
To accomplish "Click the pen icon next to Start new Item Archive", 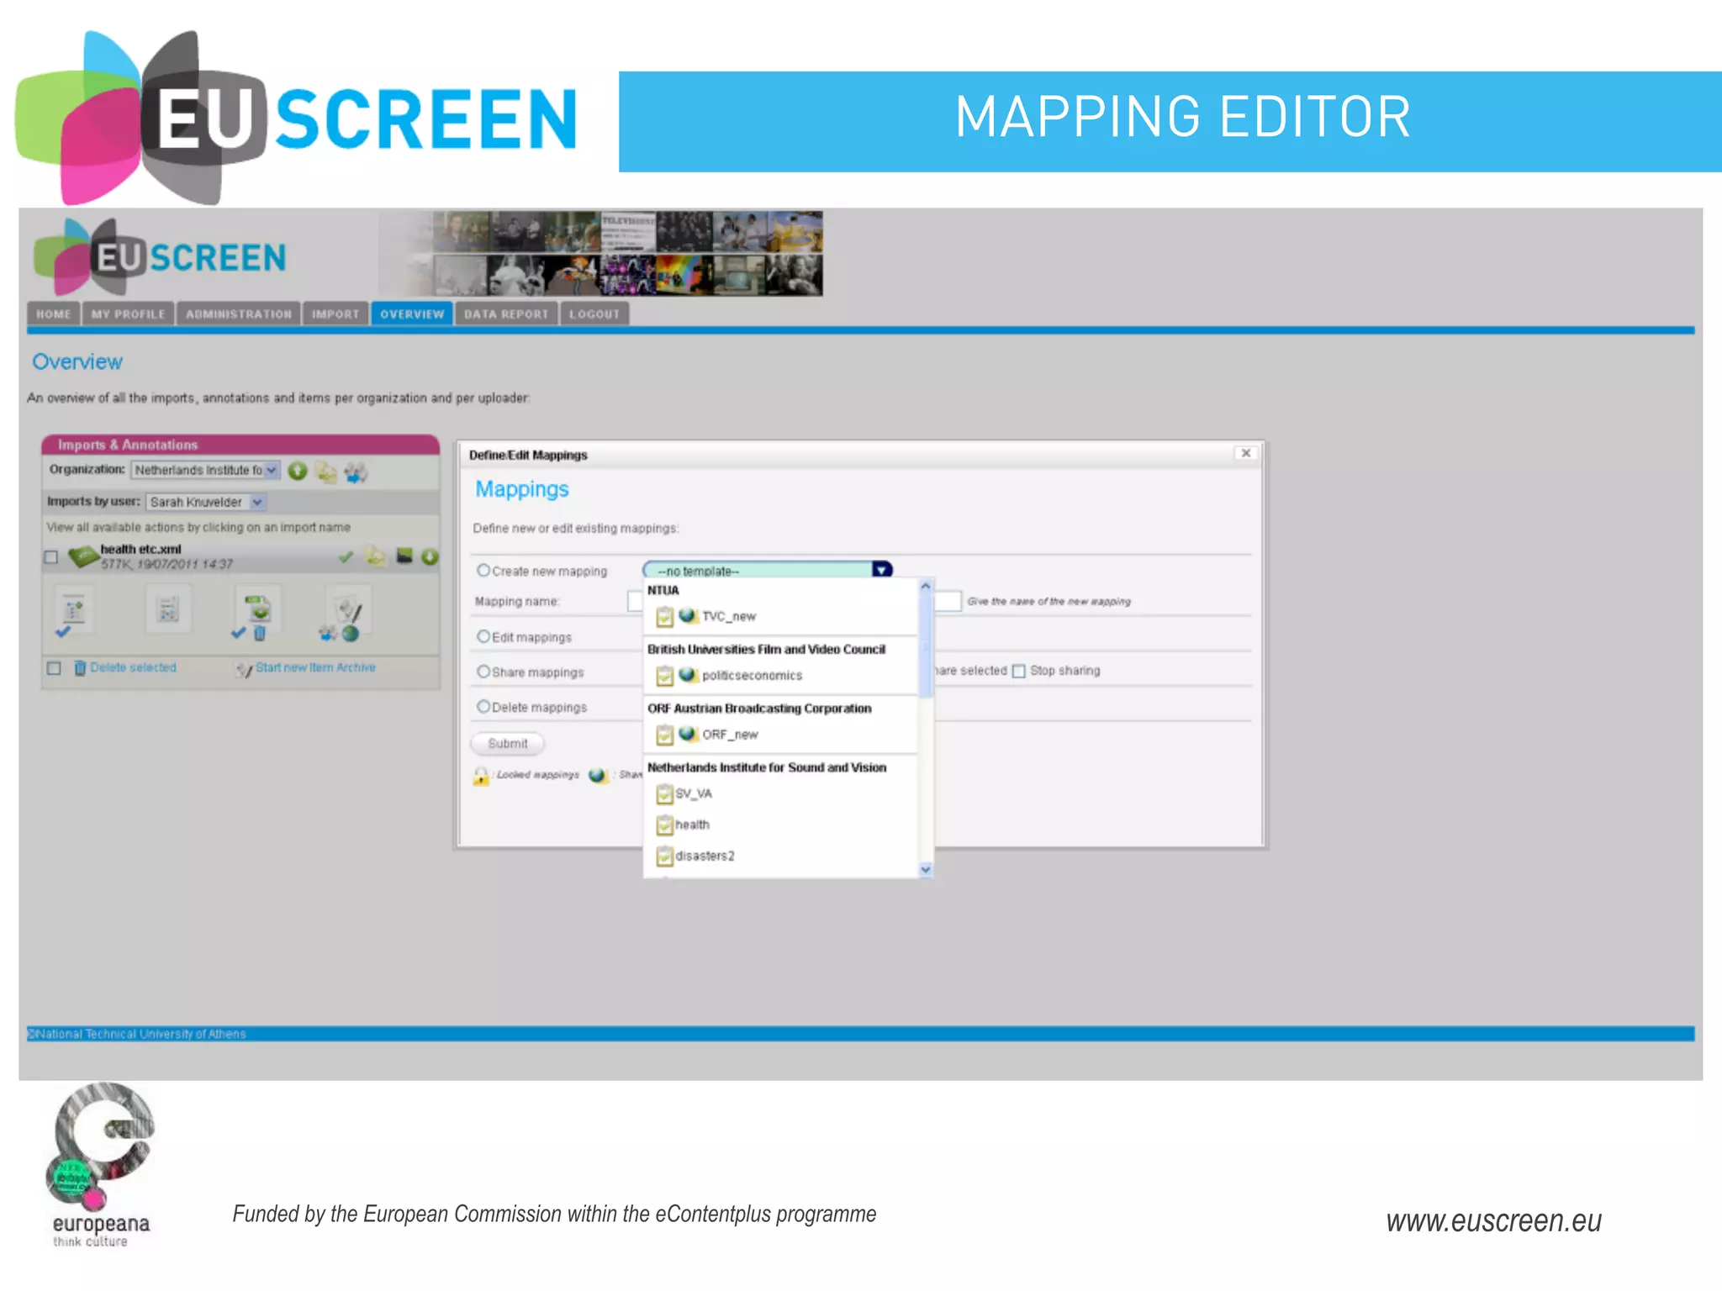I will (245, 669).
